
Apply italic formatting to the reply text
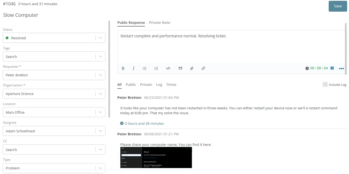pos(133,68)
